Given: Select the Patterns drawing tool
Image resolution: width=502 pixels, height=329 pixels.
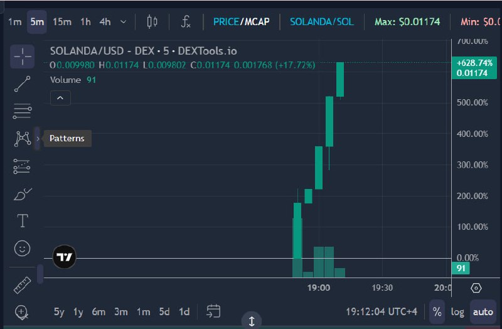Looking at the screenshot, I should point(23,139).
